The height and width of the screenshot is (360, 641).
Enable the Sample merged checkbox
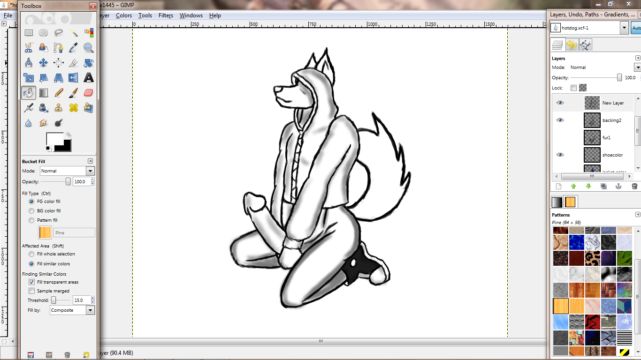pyautogui.click(x=32, y=291)
